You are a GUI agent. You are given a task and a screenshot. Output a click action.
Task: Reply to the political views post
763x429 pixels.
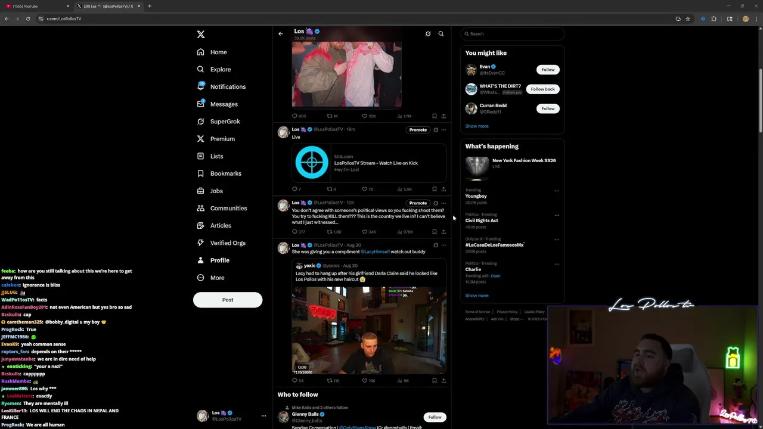294,232
